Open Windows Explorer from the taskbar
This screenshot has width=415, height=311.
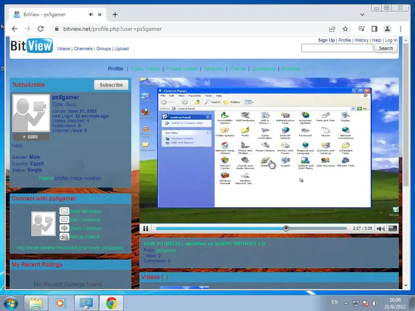pyautogui.click(x=36, y=303)
